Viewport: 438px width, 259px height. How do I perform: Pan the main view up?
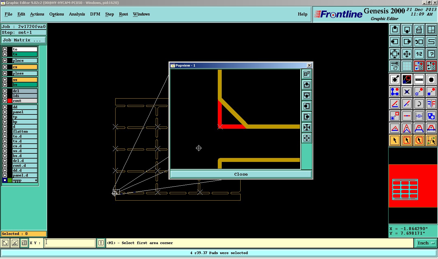pos(395,30)
